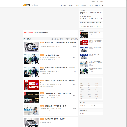Open the silver sedan thumbnail in first article
This screenshot has width=127, height=127.
(x=32, y=47)
